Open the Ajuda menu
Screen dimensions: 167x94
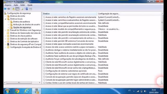[30, 5]
